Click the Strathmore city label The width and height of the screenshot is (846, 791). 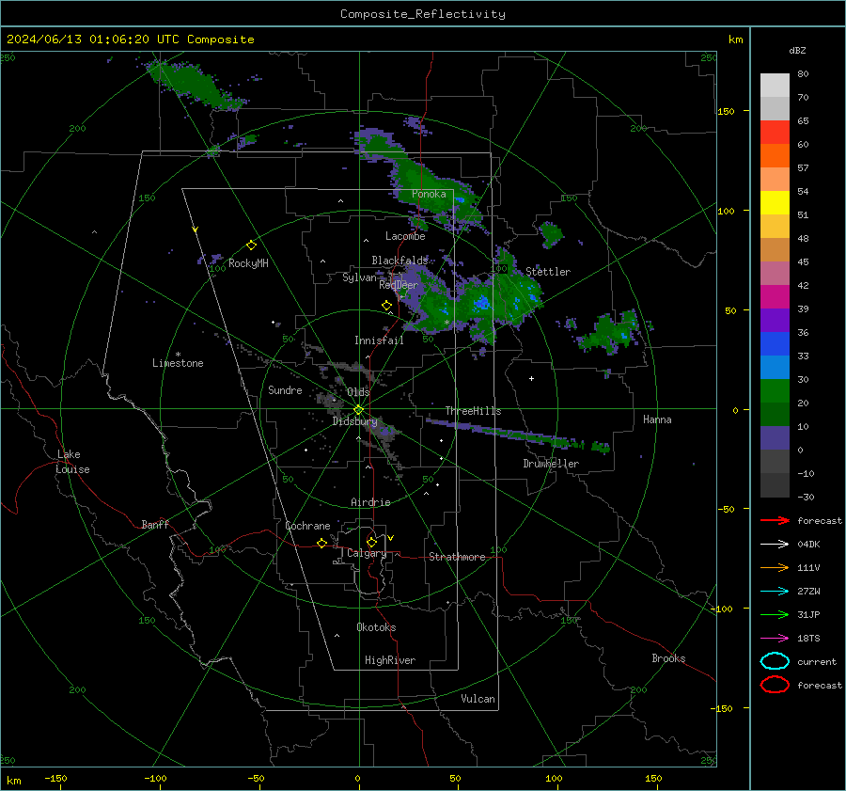coord(457,557)
